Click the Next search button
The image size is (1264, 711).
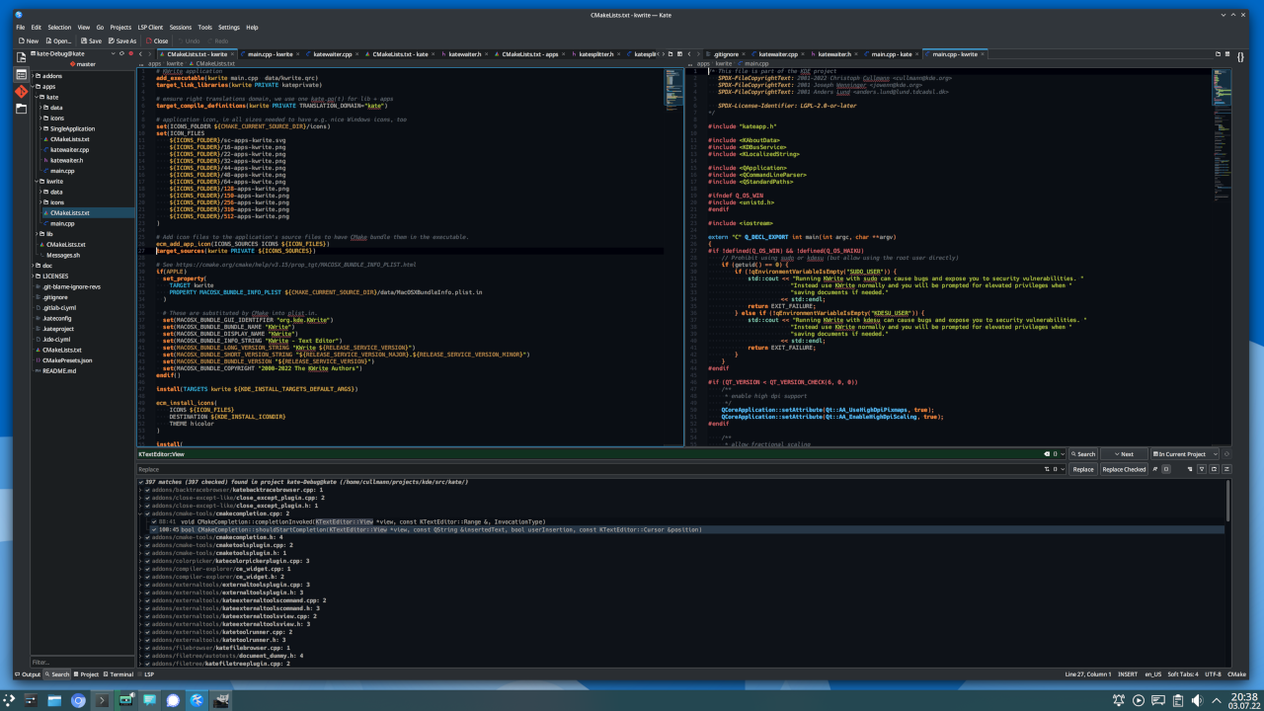click(1124, 454)
